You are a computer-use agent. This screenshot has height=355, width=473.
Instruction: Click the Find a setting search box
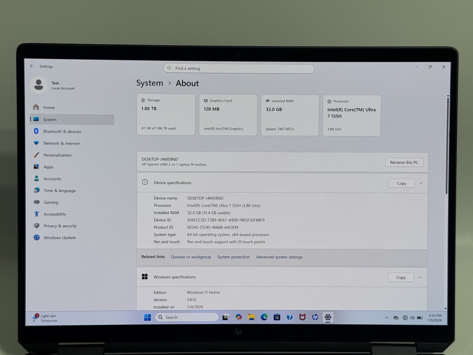click(239, 69)
